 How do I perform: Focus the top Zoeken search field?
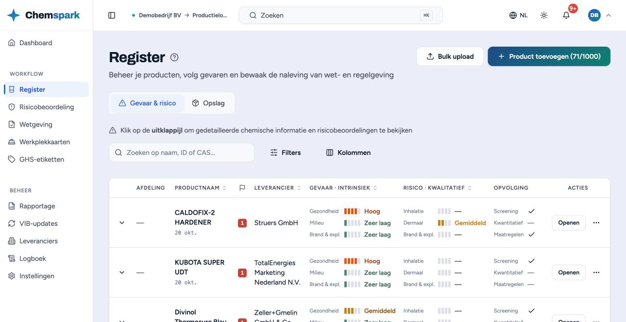(x=341, y=16)
